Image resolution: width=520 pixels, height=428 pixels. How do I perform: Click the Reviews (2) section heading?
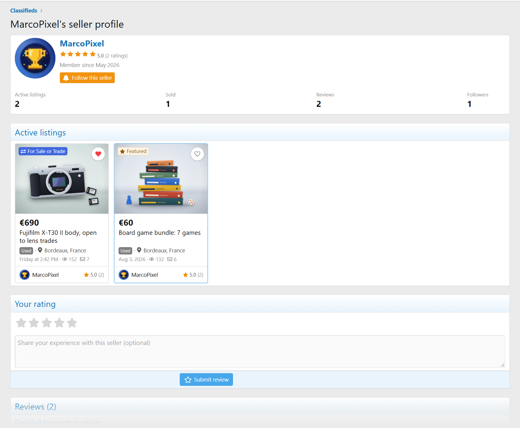[x=35, y=407]
